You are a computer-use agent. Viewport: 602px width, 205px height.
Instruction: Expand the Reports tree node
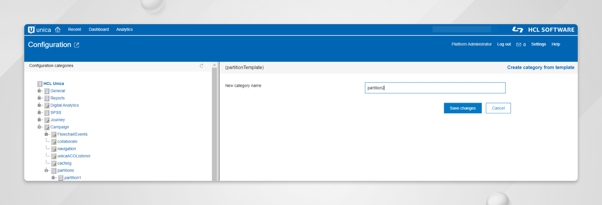coord(40,98)
